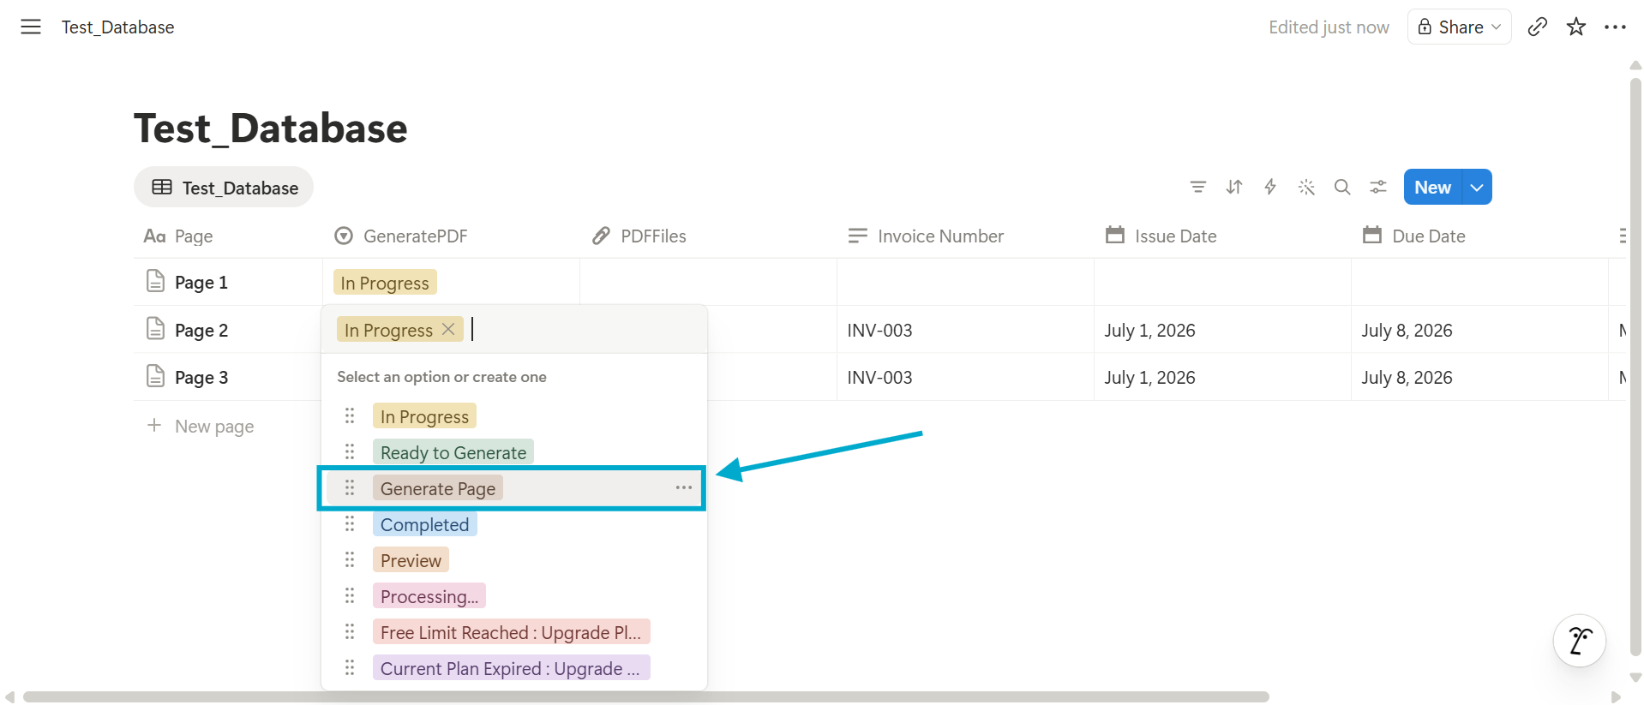Click drag handle next to Generate Page
Viewport: 1644px width, 705px height.
click(x=350, y=487)
